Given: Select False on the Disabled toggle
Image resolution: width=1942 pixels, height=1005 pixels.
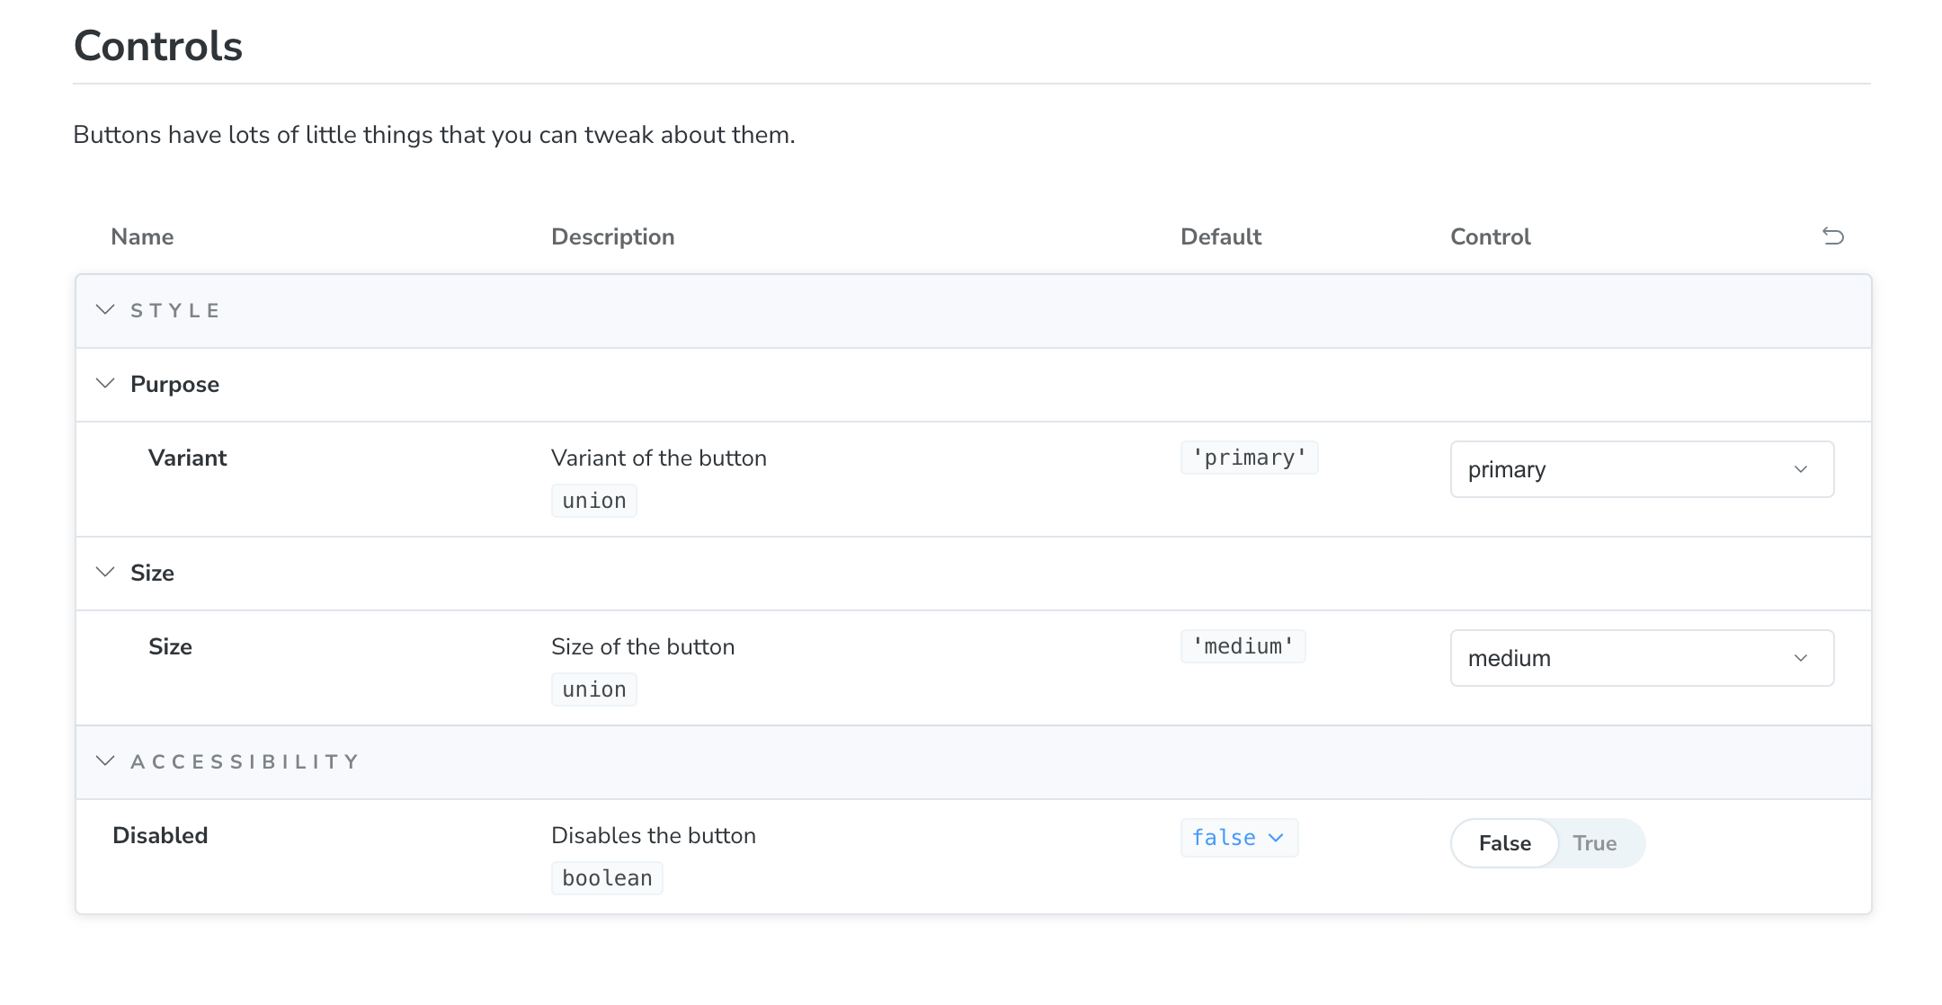Looking at the screenshot, I should 1504,843.
